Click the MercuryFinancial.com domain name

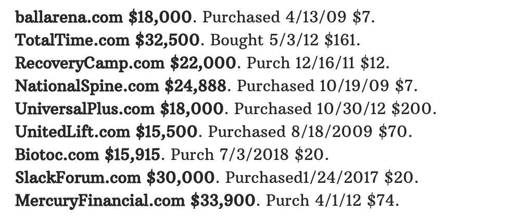(x=100, y=201)
